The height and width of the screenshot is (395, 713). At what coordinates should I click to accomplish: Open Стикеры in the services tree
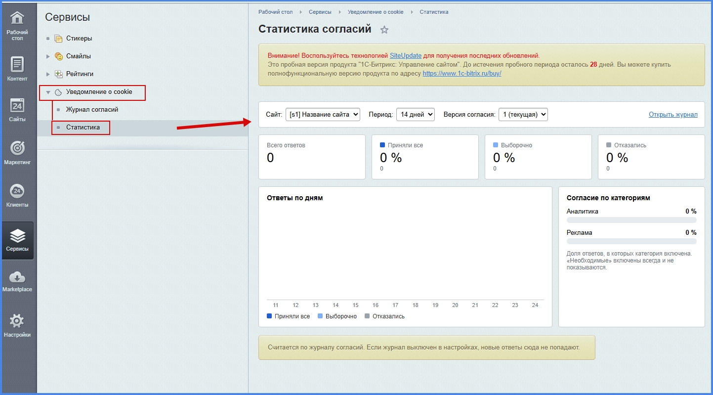79,39
